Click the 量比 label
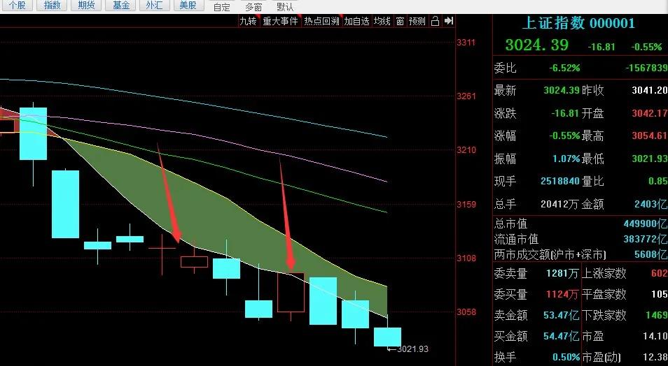This screenshot has width=668, height=366. point(592,181)
